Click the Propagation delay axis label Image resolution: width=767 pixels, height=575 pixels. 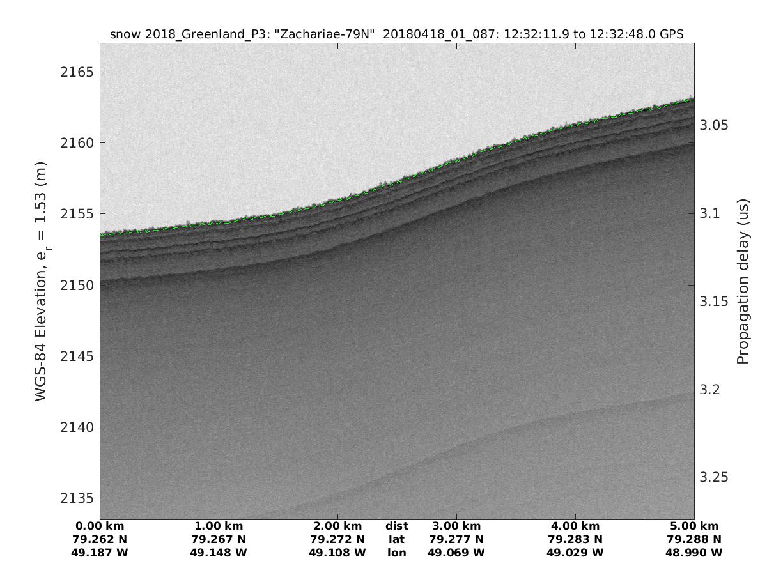click(x=742, y=281)
